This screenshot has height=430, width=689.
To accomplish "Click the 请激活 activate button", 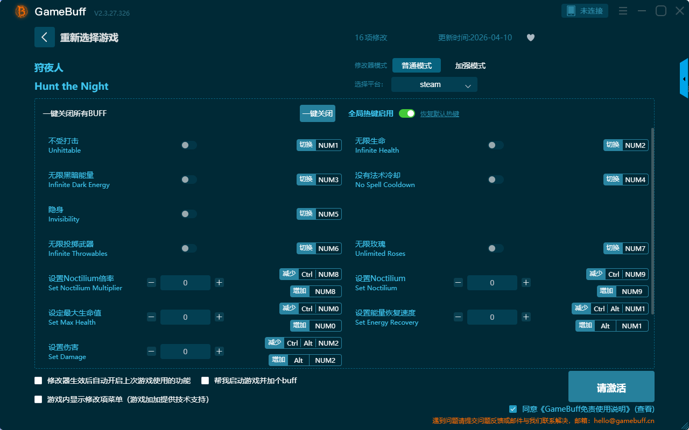I will coord(611,386).
